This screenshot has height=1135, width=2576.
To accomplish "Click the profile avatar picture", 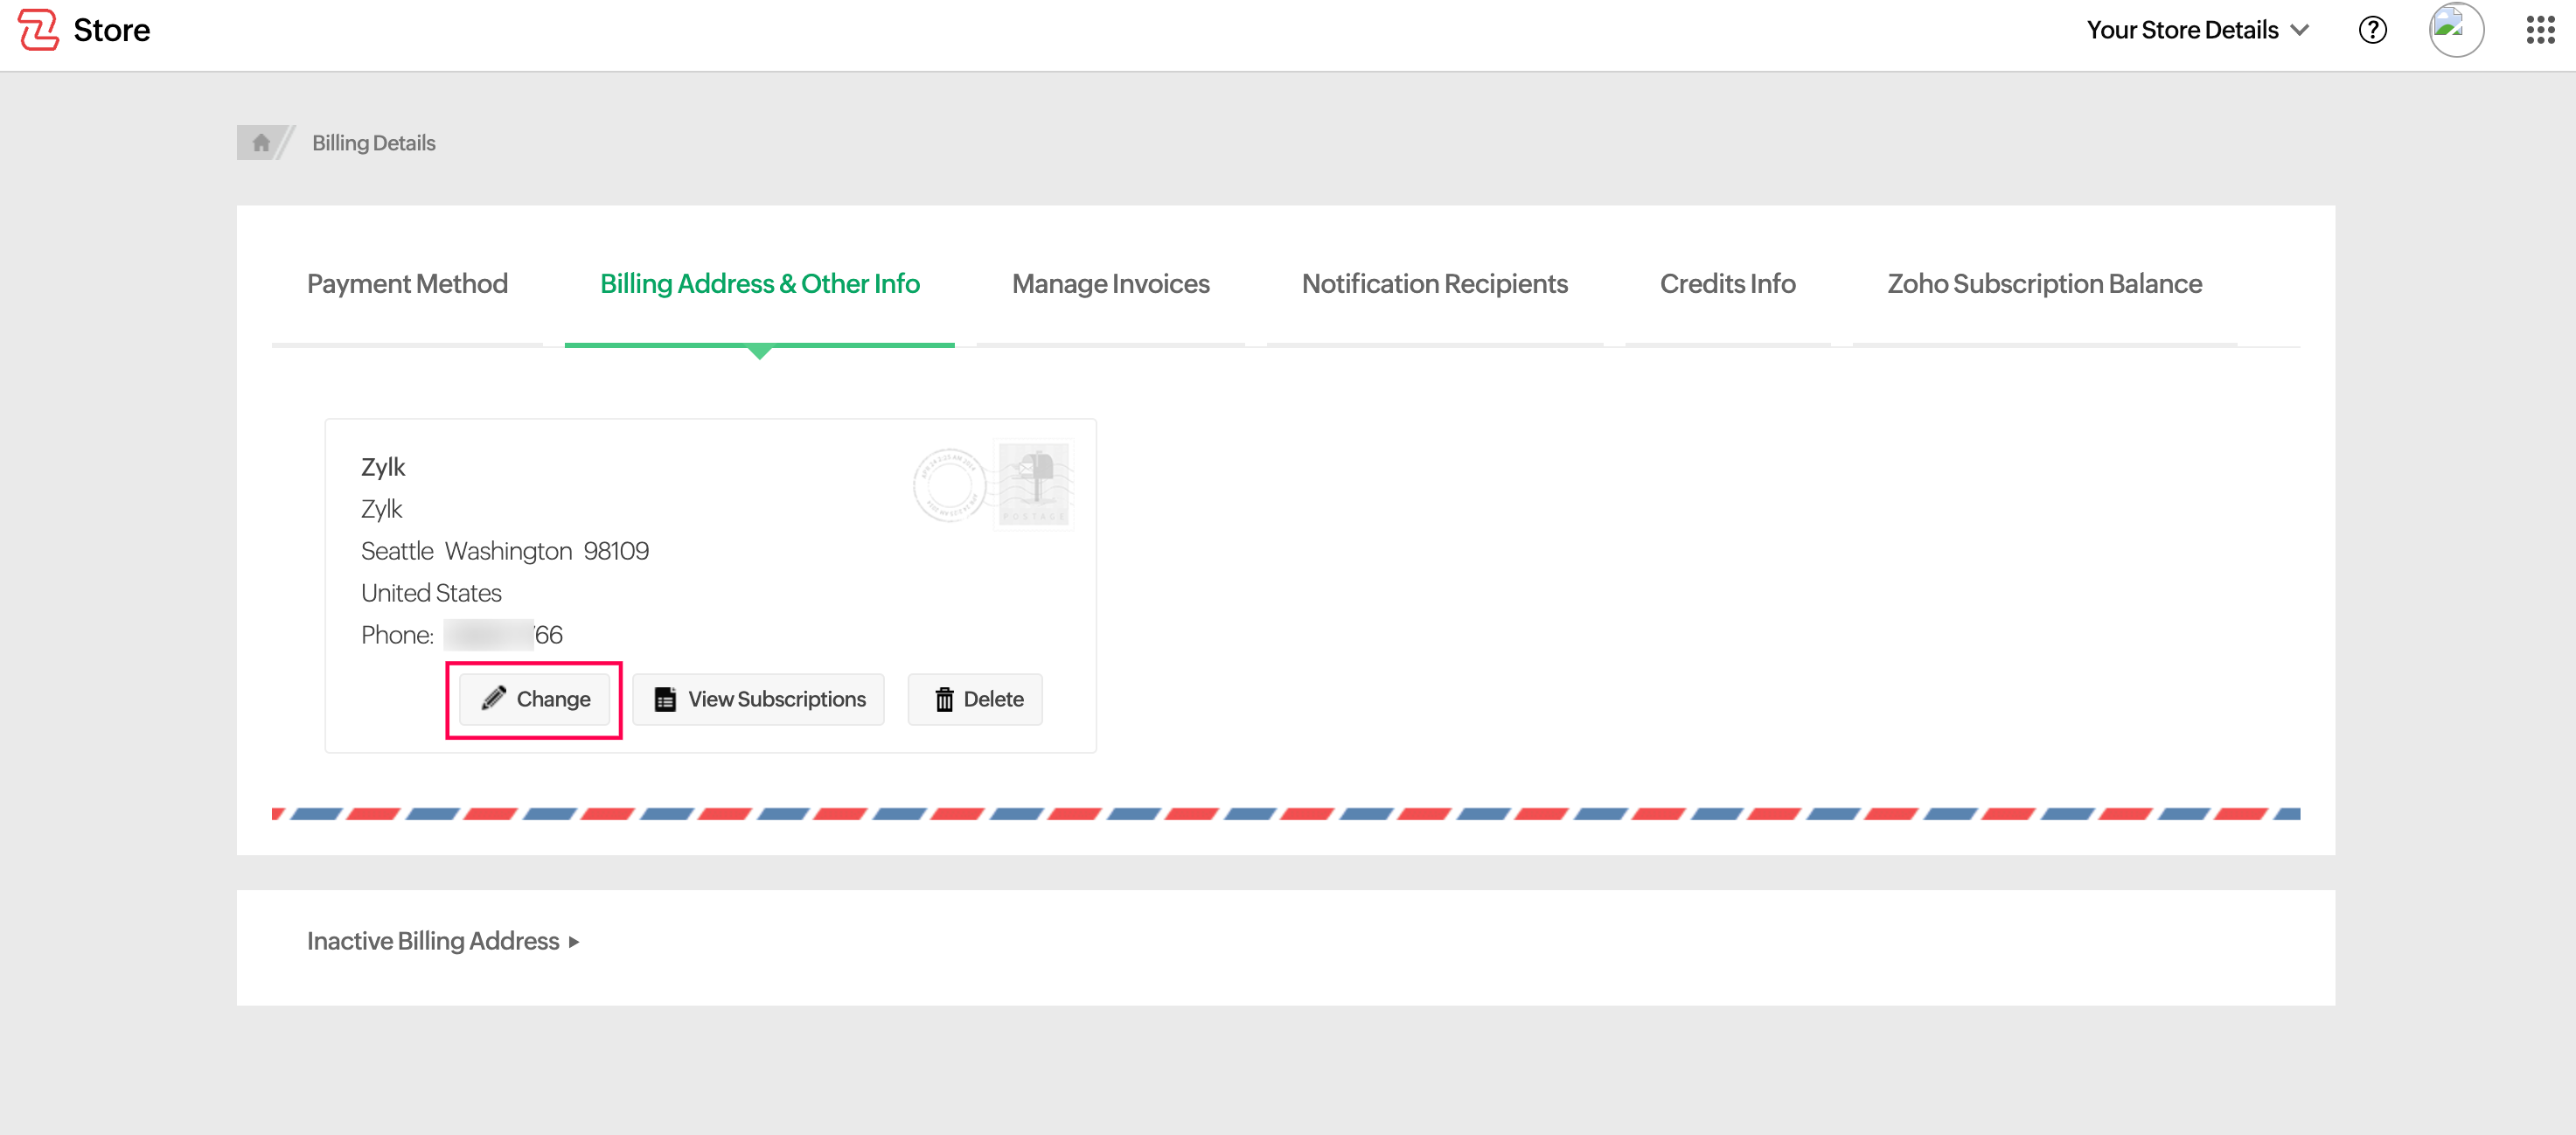I will [2455, 30].
